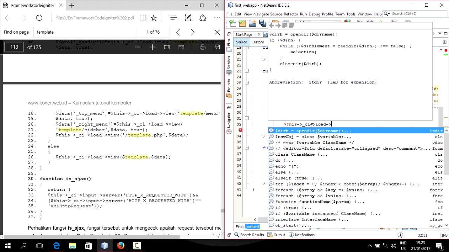Go to previous find result
The height and width of the screenshot is (252, 449).
[x=178, y=32]
